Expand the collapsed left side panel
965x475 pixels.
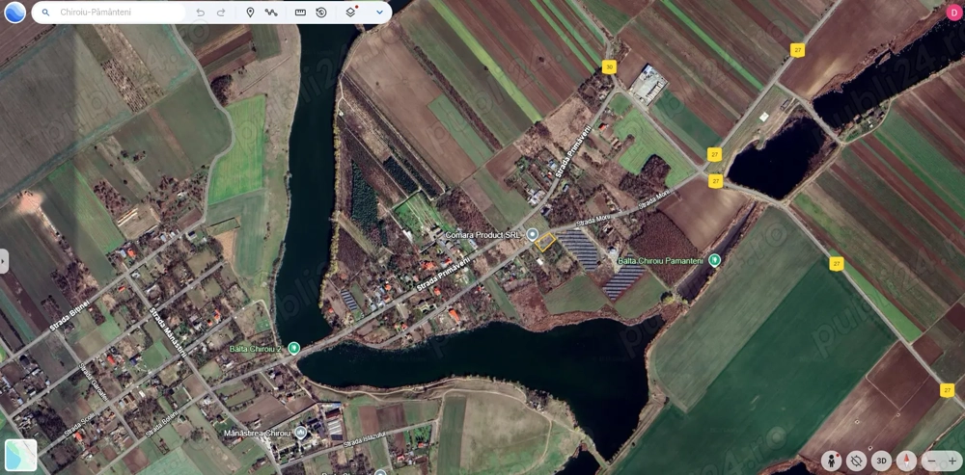(x=4, y=261)
